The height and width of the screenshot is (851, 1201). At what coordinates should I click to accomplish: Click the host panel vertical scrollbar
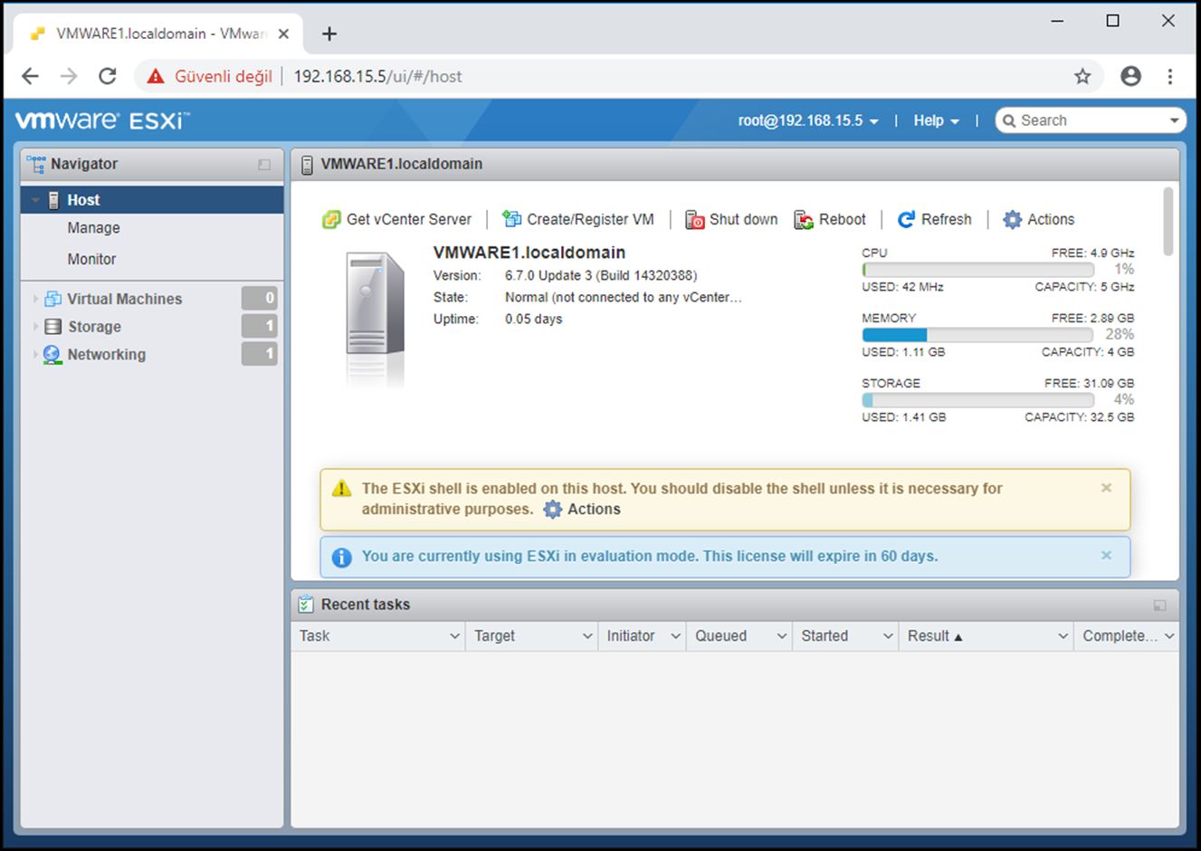(x=1168, y=221)
